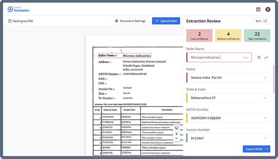Viewport: 278px width, 159px height.
Task: Cancel Seller Name edit with X icon
Action: pyautogui.click(x=259, y=57)
